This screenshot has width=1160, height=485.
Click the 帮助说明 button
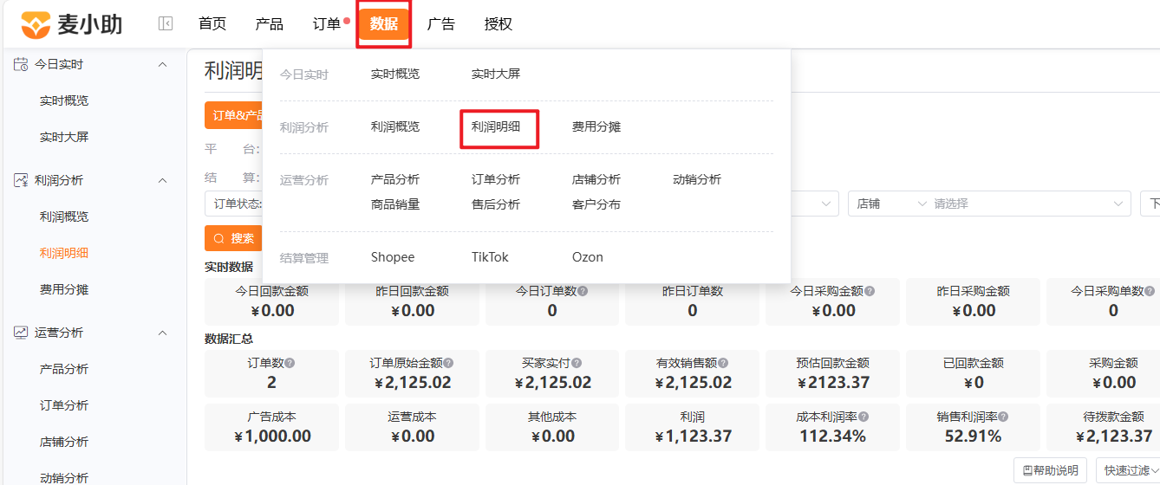click(x=1051, y=470)
